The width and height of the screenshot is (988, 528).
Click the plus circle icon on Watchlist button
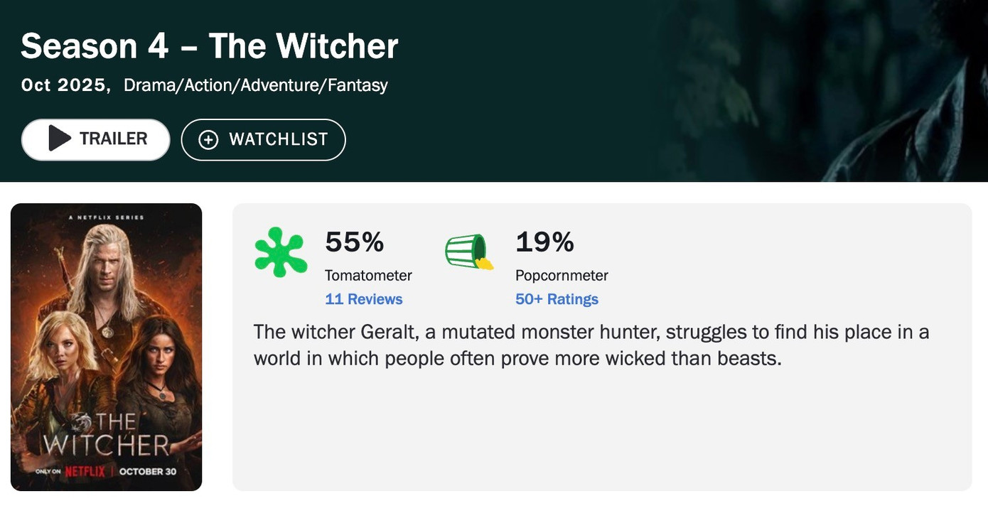[208, 138]
